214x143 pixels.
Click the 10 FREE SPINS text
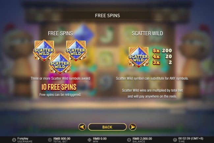[59, 87]
